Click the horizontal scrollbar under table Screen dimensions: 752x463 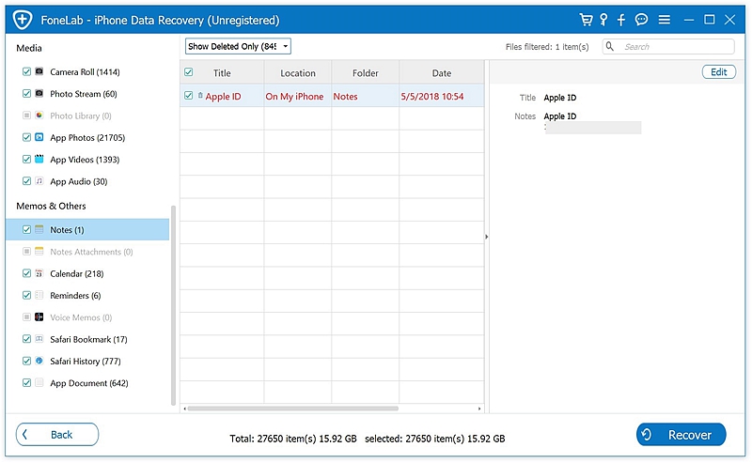(292, 409)
